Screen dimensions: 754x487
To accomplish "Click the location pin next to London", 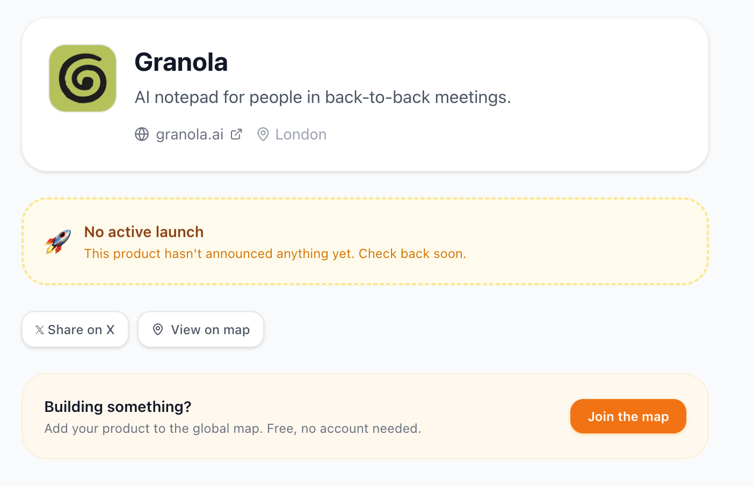I will point(263,134).
